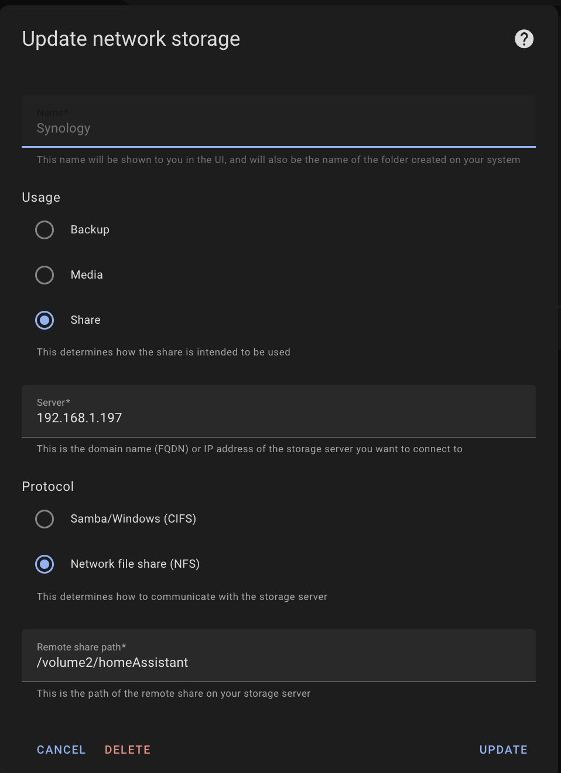The height and width of the screenshot is (773, 561).
Task: Enable Backup as the storage usage type
Action: (45, 230)
